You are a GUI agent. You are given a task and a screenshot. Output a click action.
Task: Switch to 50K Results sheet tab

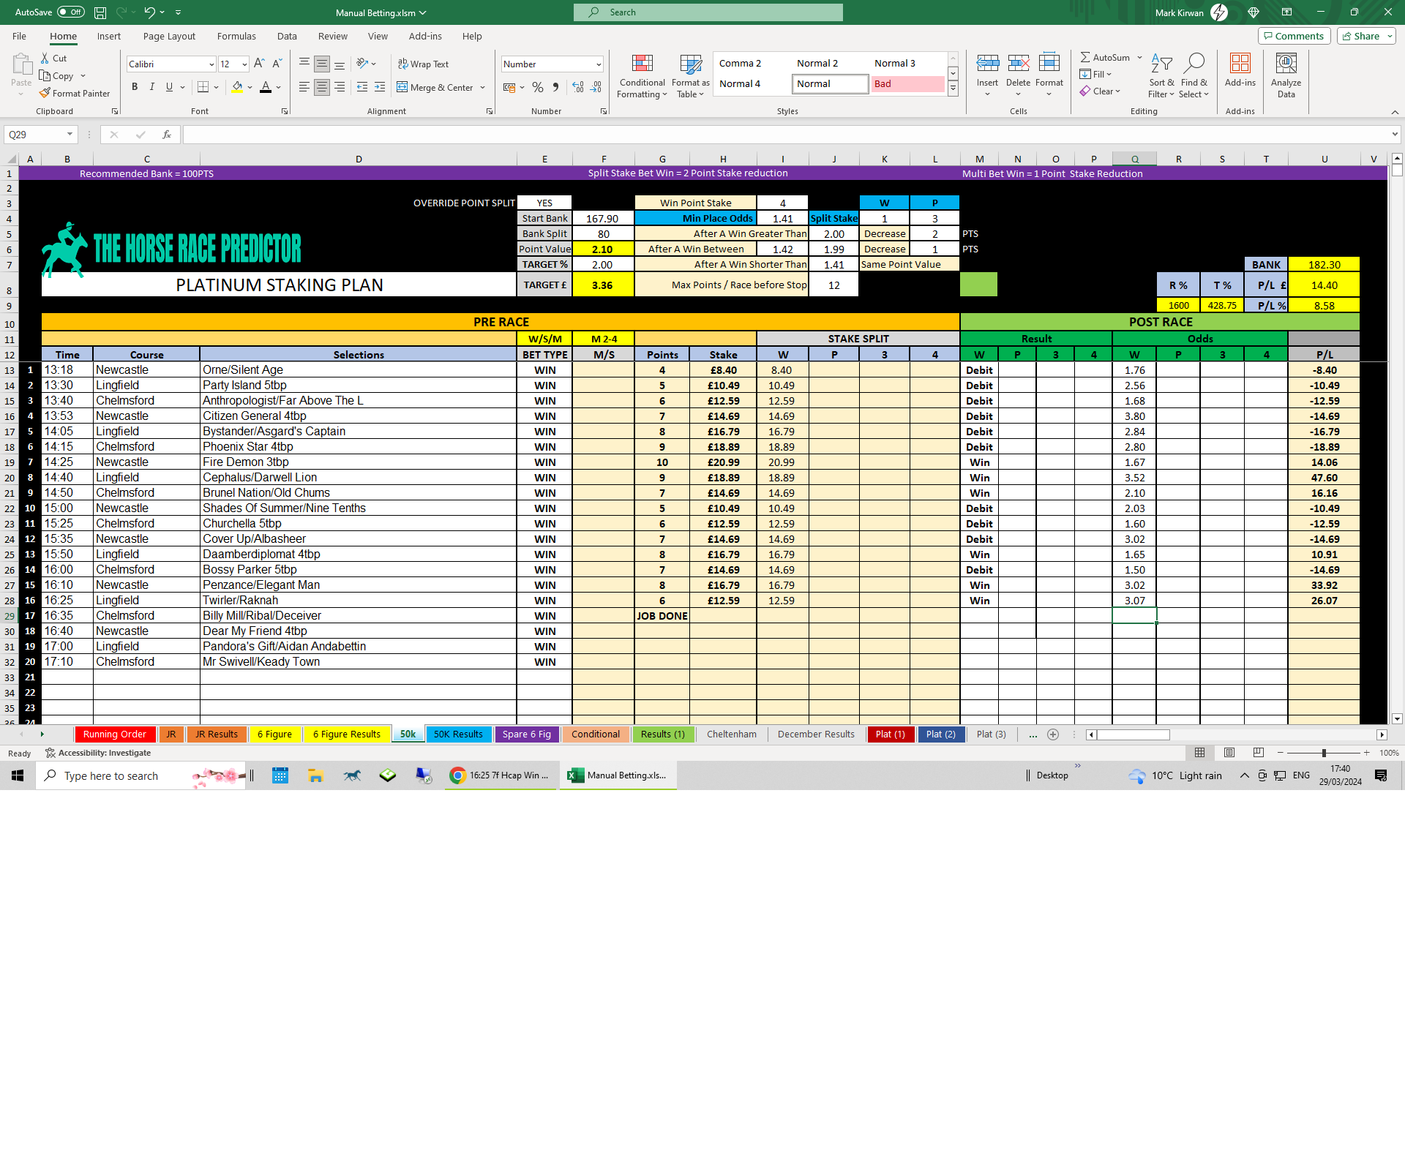(x=458, y=734)
